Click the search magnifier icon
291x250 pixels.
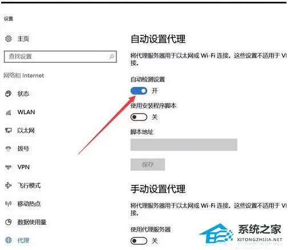pyautogui.click(x=112, y=57)
